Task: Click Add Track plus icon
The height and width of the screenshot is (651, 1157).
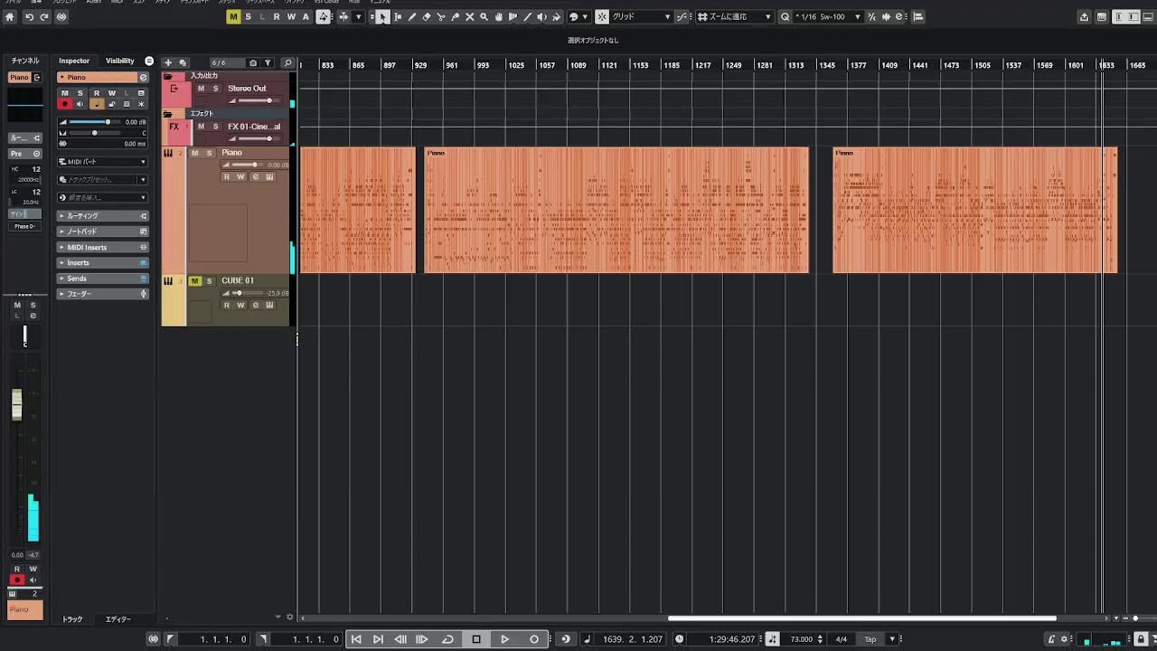Action: [x=168, y=63]
